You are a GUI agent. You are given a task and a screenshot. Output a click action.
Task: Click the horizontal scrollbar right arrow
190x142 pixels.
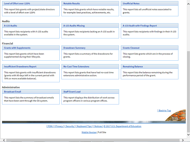tap(183, 140)
